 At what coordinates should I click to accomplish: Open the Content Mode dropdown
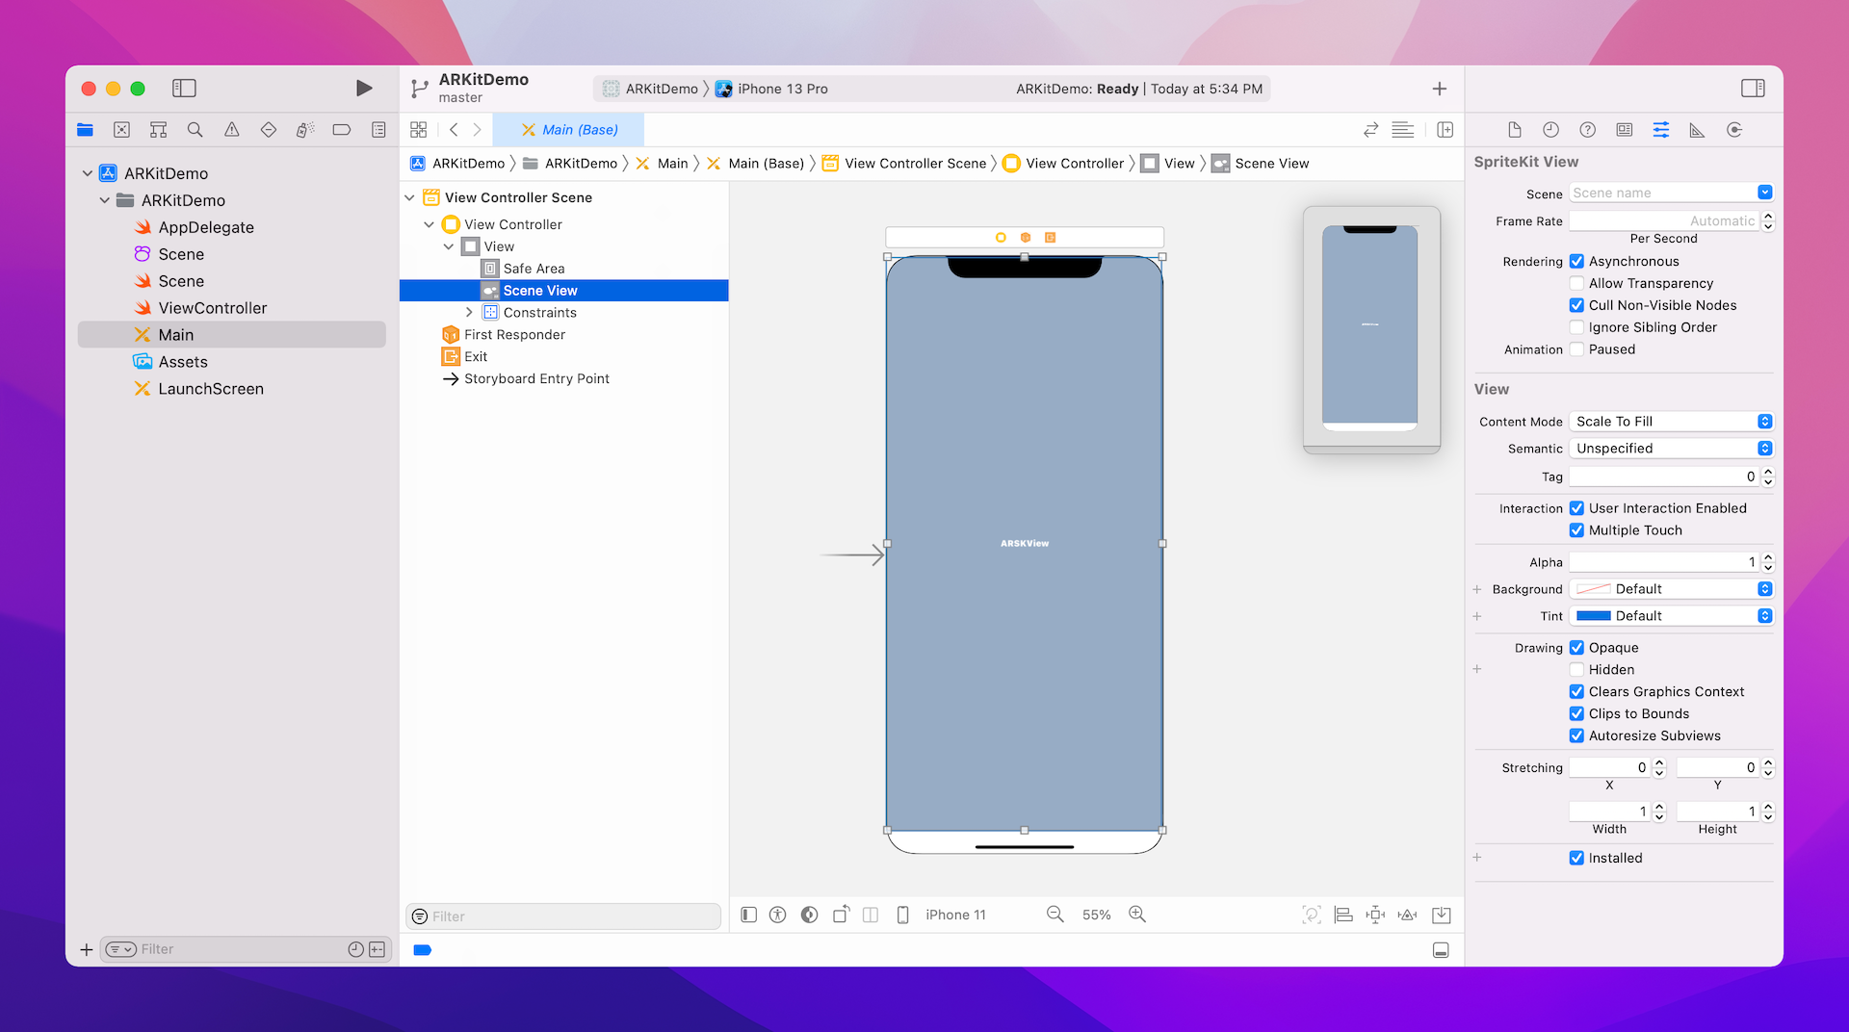[1671, 422]
